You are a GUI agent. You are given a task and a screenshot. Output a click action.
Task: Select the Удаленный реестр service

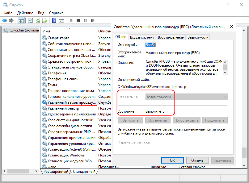coord(63,108)
